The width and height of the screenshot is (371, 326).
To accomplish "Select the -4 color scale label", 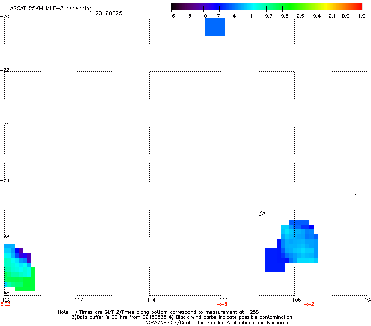I will [232, 16].
